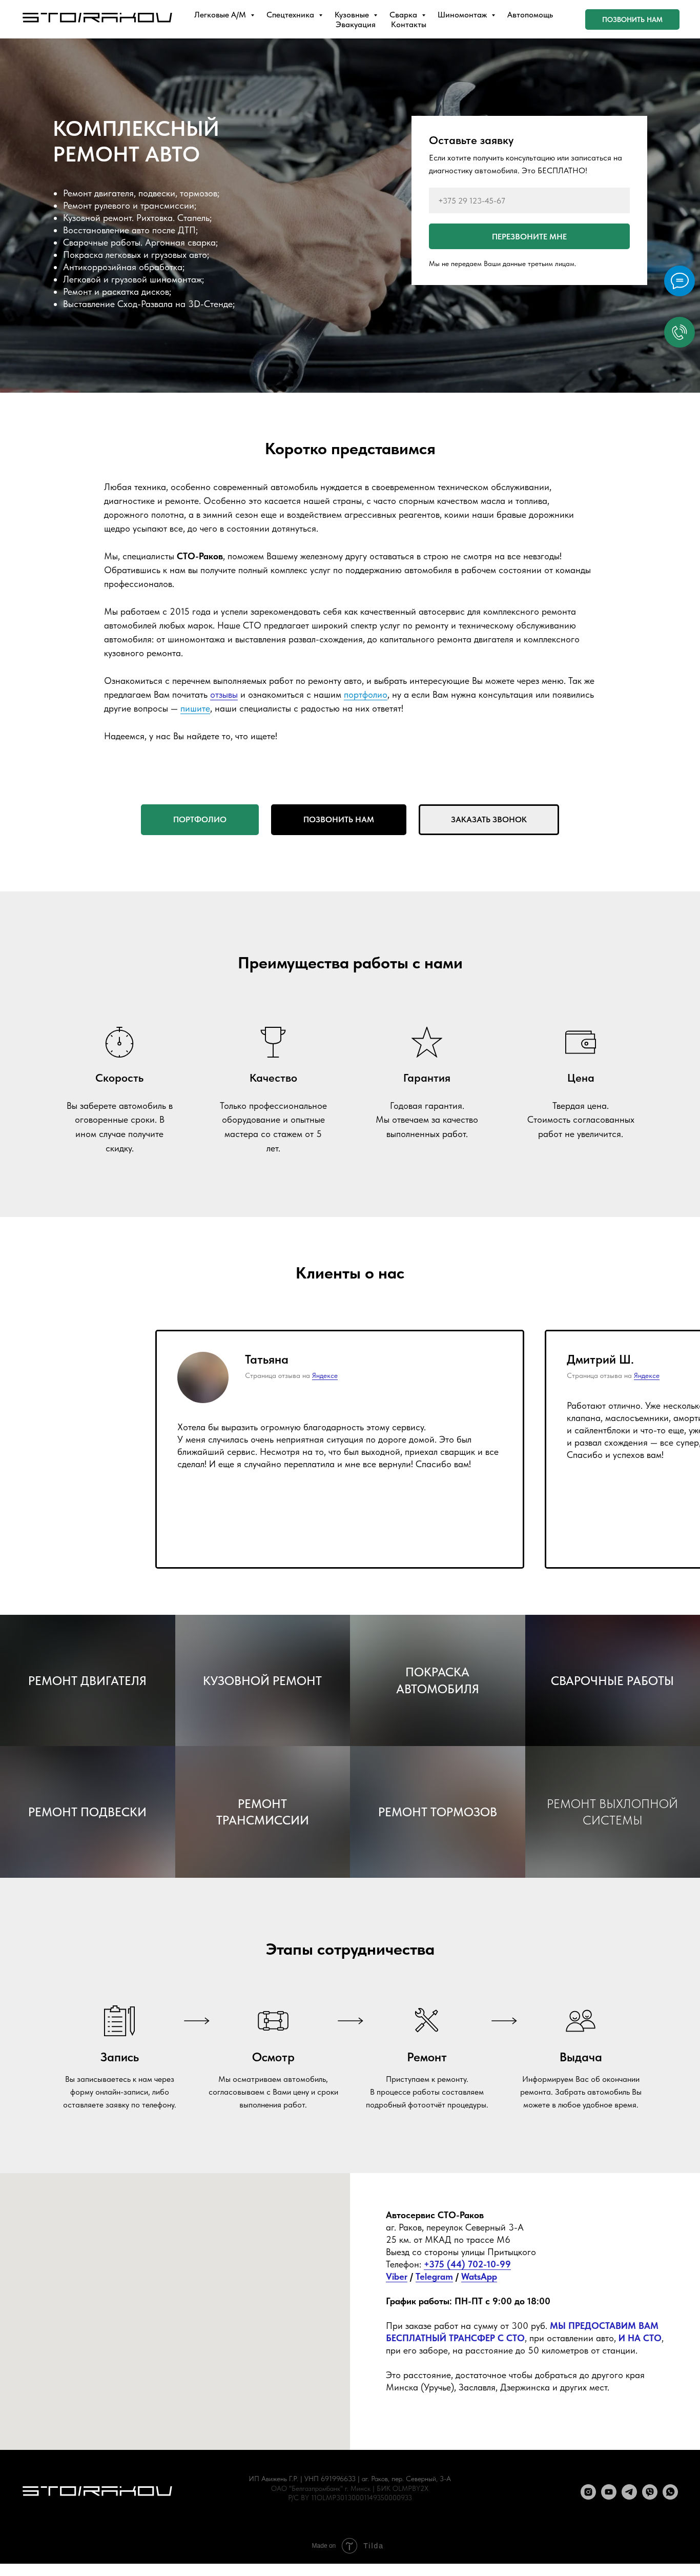
Task: Open the РЕМОНТ ДВИГАТЕЛЯ tile
Action: [x=87, y=1680]
